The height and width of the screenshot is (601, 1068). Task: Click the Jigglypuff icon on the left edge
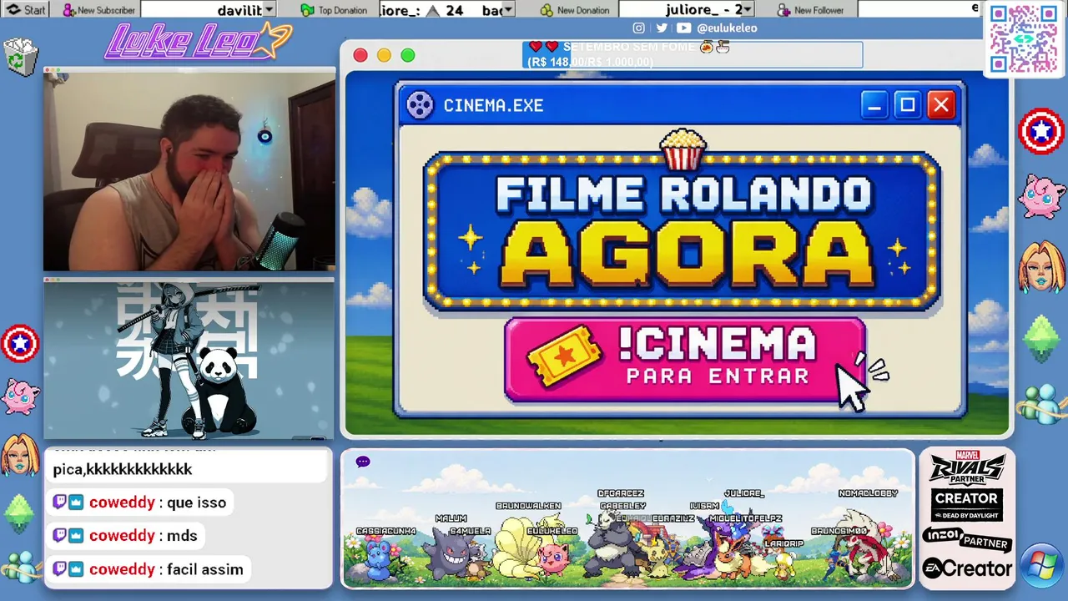tap(20, 396)
